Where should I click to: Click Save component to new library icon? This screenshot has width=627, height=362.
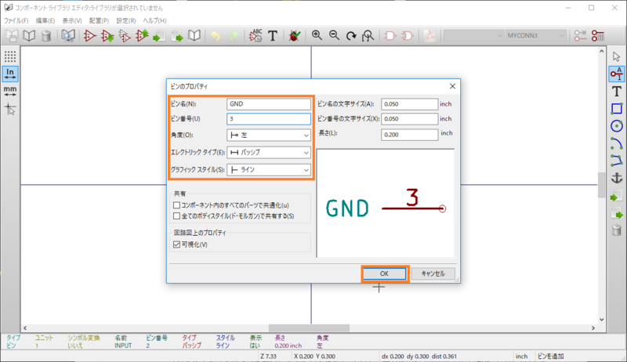(x=194, y=35)
